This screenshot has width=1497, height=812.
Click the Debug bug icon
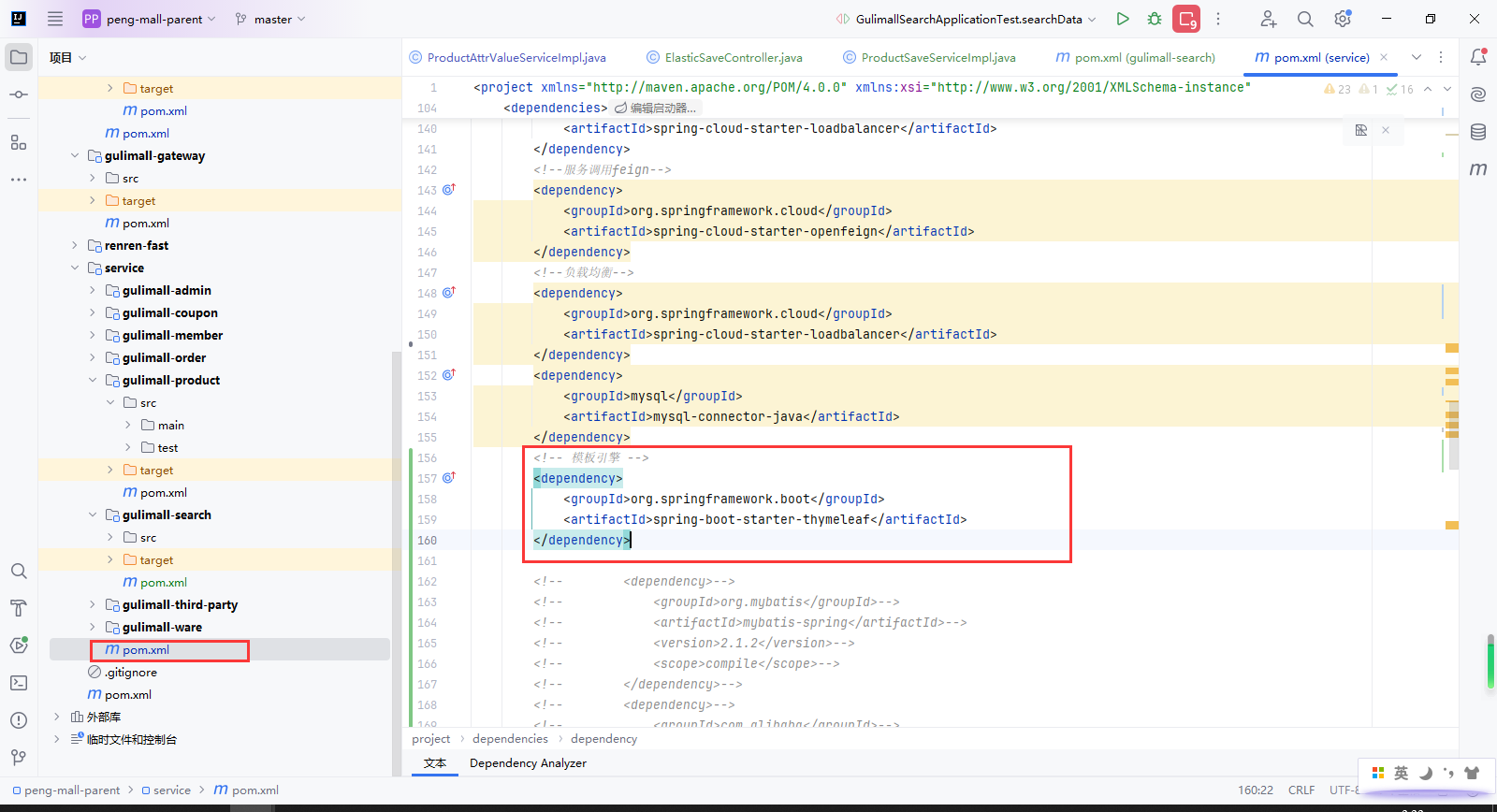1155,19
